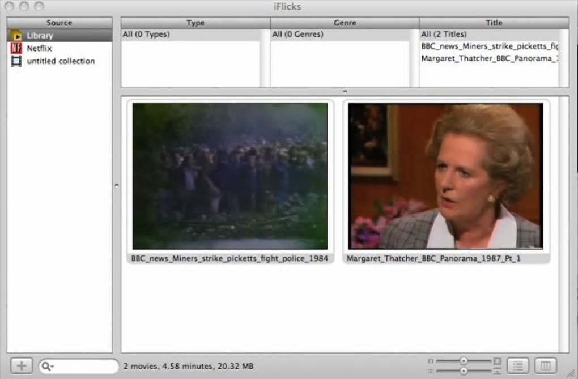Add a new item with plus button
Screen dimensions: 578x379
(x=22, y=366)
